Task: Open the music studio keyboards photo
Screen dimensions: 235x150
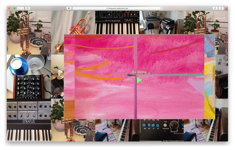Action: (x=161, y=22)
